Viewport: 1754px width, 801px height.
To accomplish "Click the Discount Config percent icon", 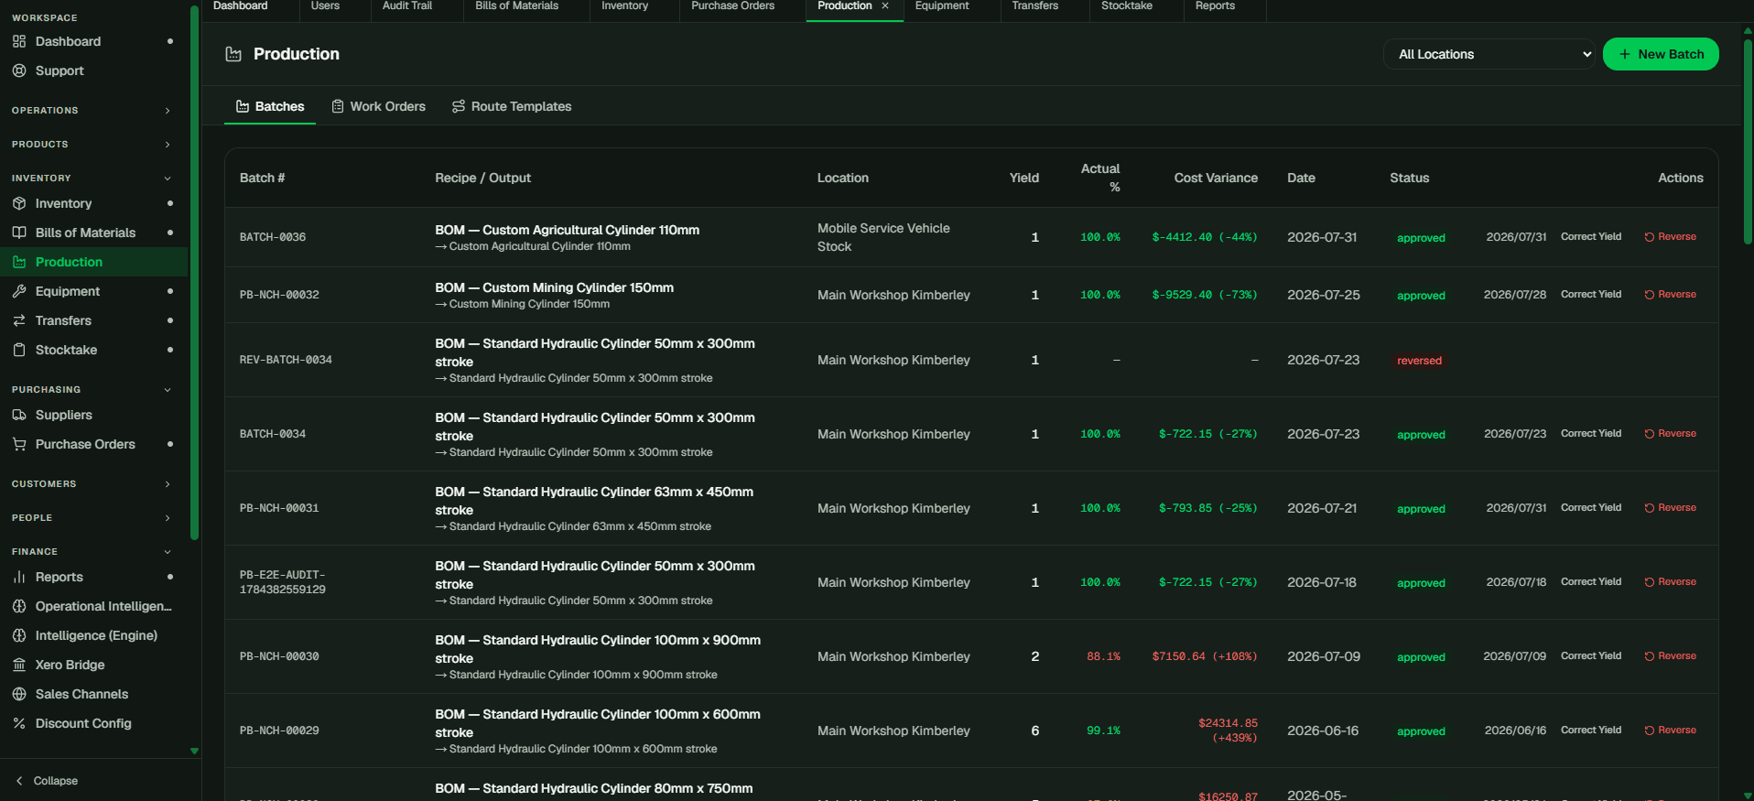I will click(x=19, y=723).
